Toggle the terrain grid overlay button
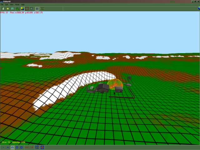 pos(37,9)
